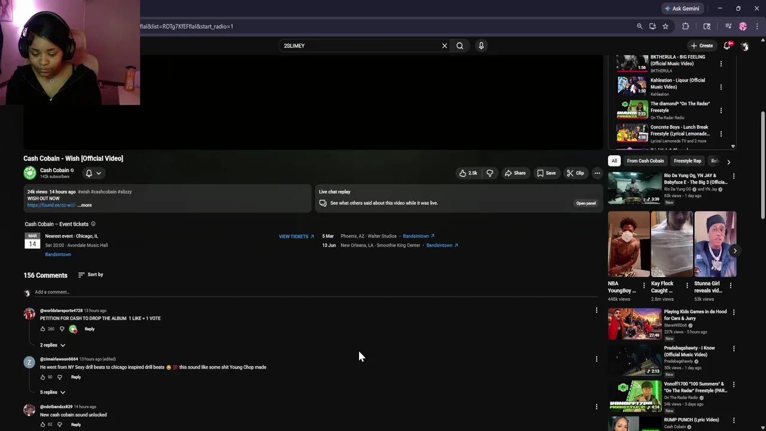Open browser zoom magnifier icon
This screenshot has width=766, height=431.
639,26
